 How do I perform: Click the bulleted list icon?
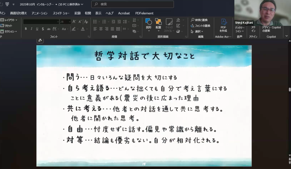(95, 22)
